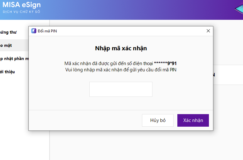Click the masked phone number ******9*91
The width and height of the screenshot is (243, 160).
pos(165,63)
